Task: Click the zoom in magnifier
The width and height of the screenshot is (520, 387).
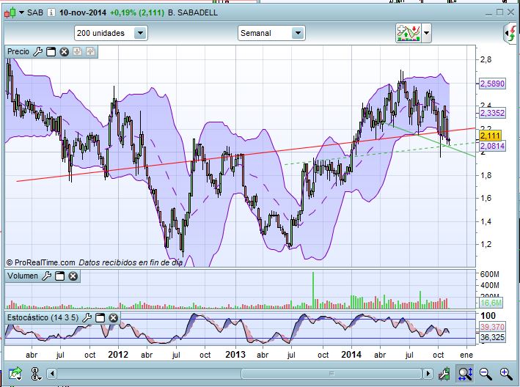Action: click(506, 374)
